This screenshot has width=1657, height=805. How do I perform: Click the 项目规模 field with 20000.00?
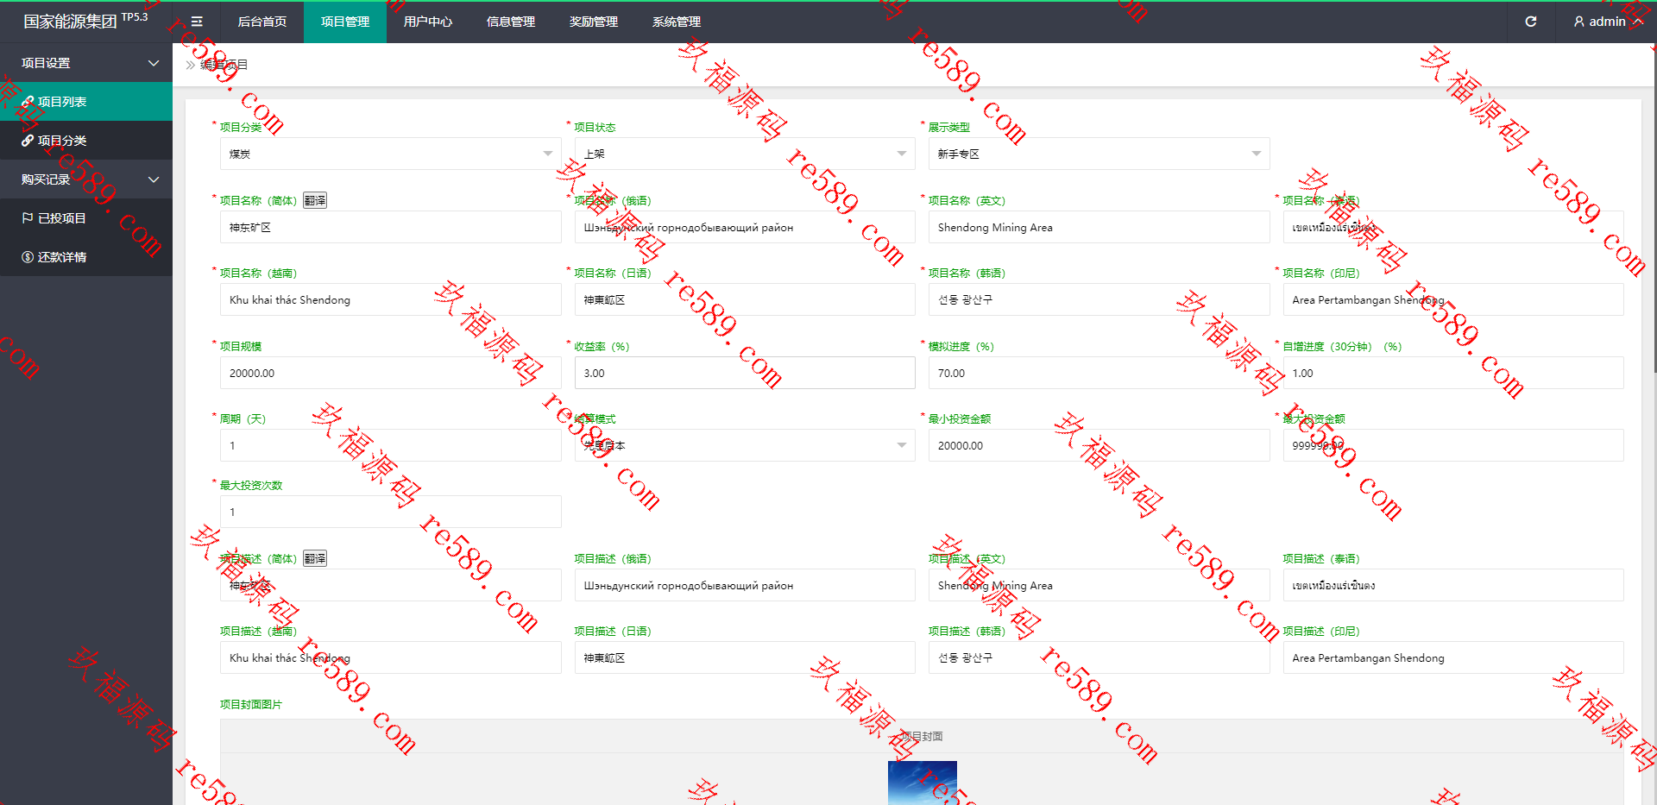[391, 373]
